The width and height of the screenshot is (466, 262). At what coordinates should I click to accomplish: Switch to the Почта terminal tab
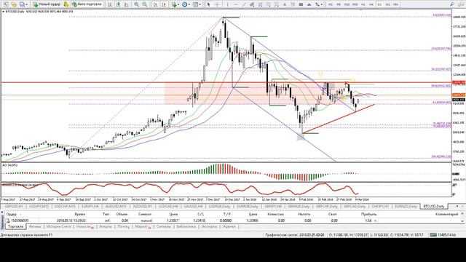[x=124, y=226]
